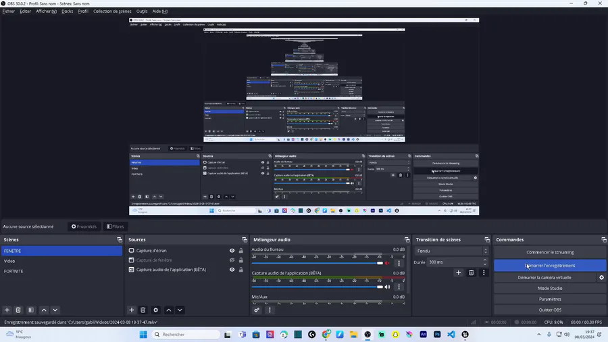
Task: Toggle lock on Capture audio de l'application source
Action: pos(240,270)
